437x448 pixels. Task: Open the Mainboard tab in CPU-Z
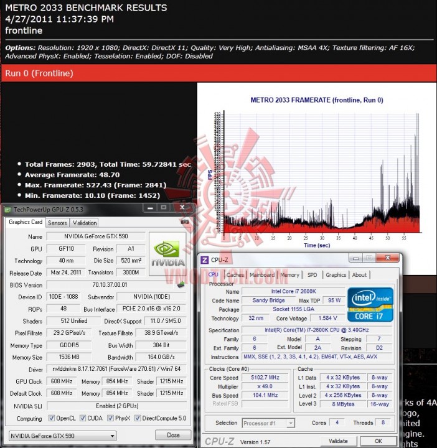(262, 275)
